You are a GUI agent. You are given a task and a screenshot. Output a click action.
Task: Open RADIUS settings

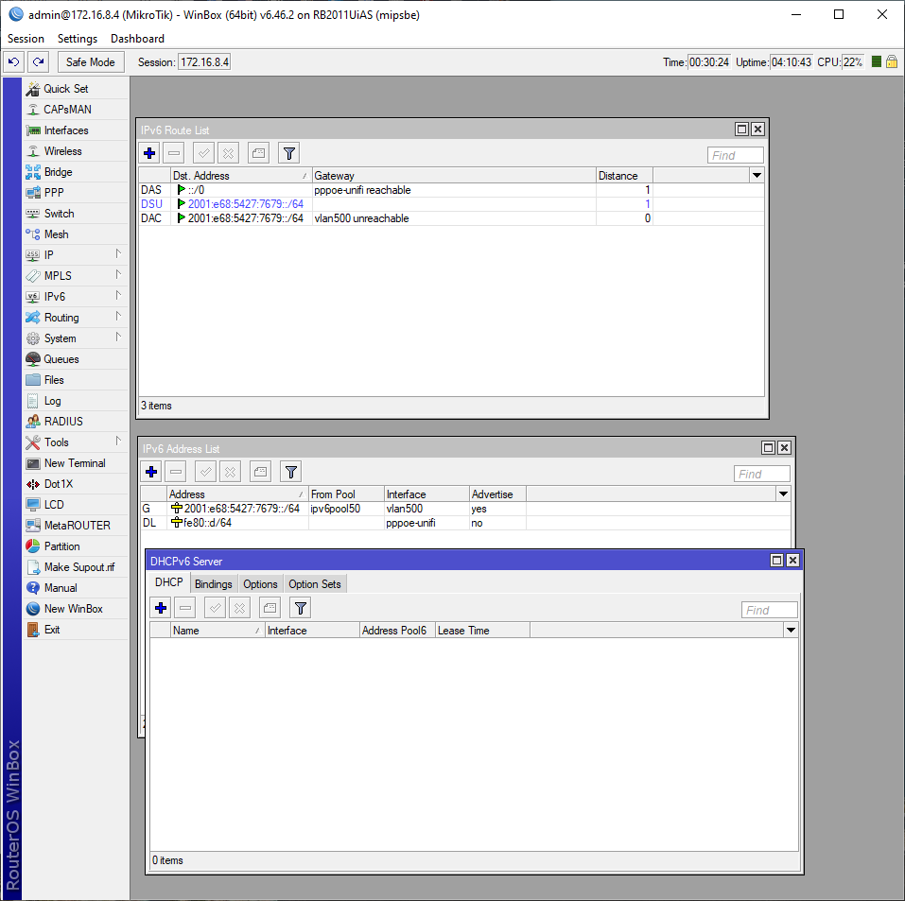75,422
